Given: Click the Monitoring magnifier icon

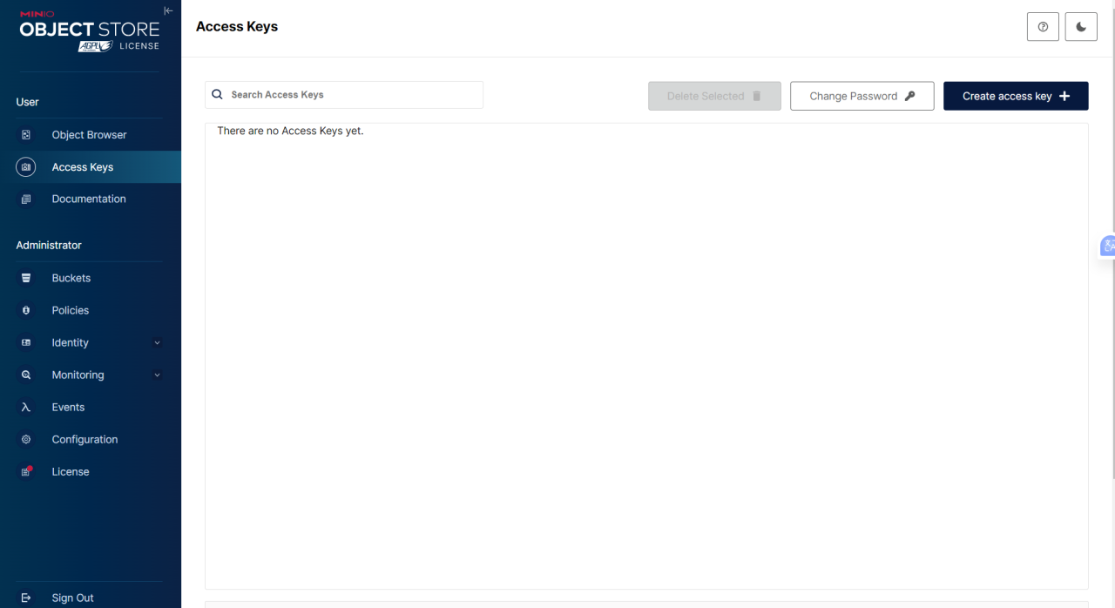Looking at the screenshot, I should click(x=26, y=375).
